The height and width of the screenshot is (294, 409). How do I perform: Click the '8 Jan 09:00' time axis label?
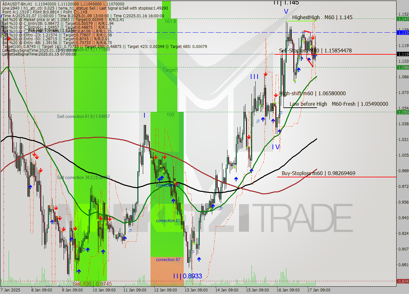click(42, 290)
